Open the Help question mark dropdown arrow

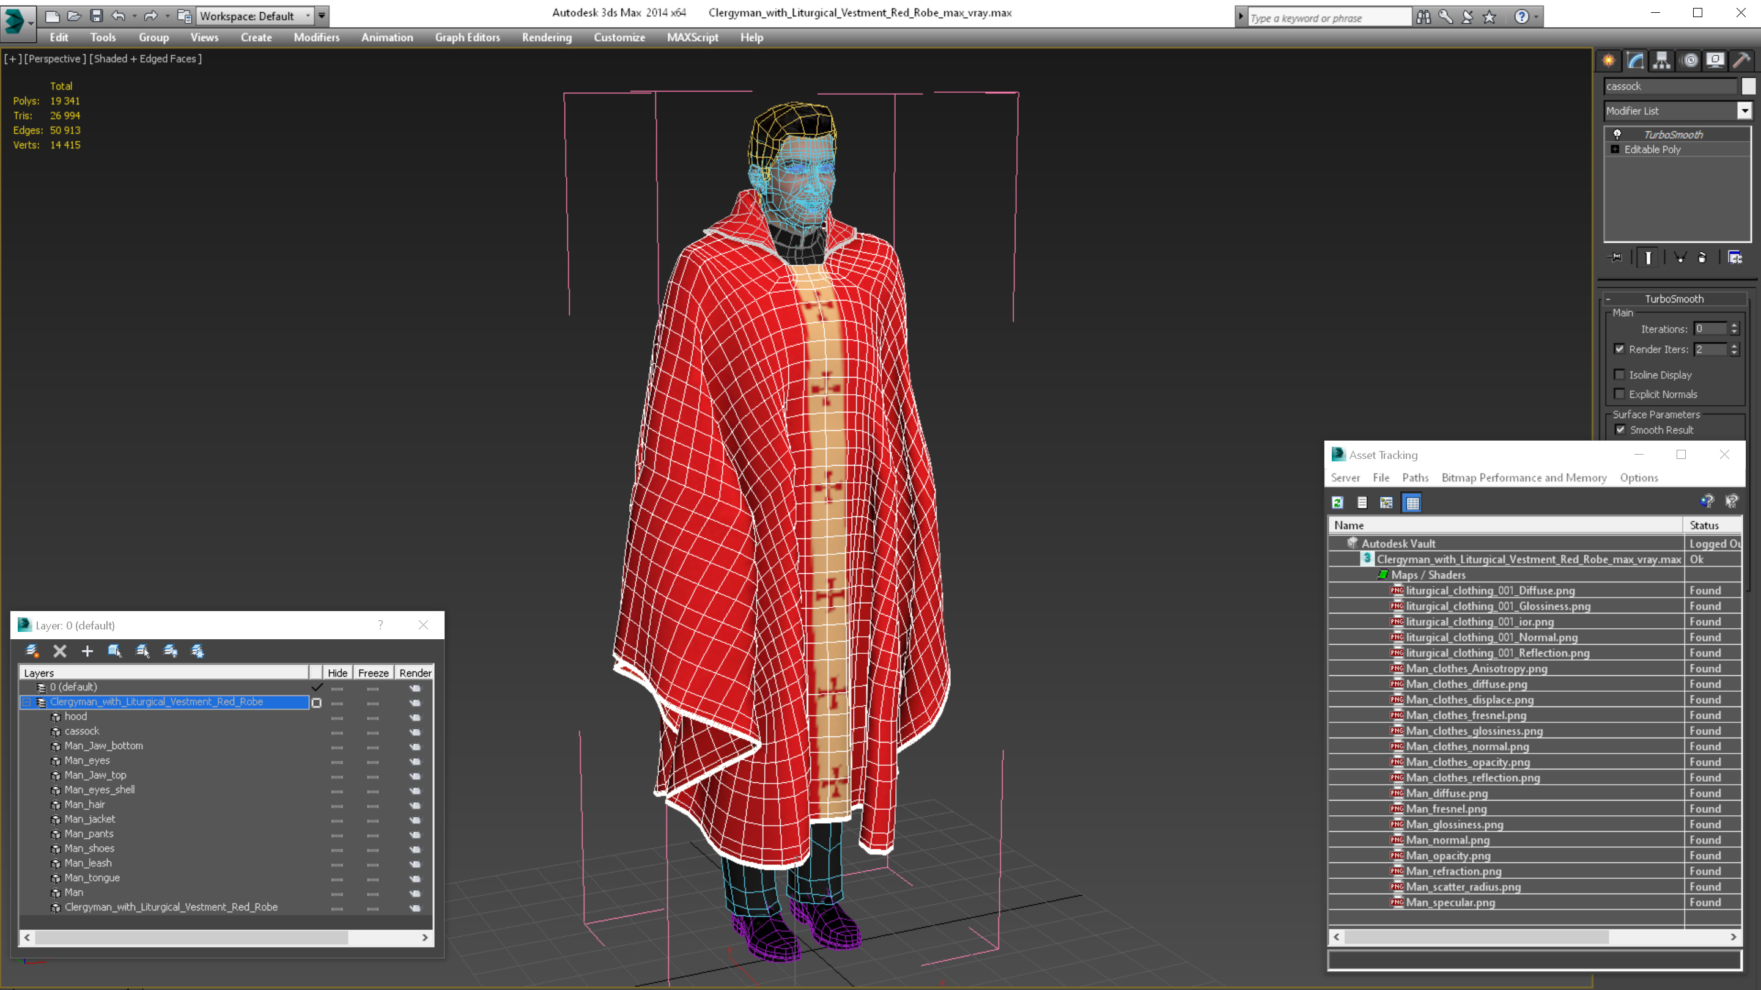point(1536,17)
